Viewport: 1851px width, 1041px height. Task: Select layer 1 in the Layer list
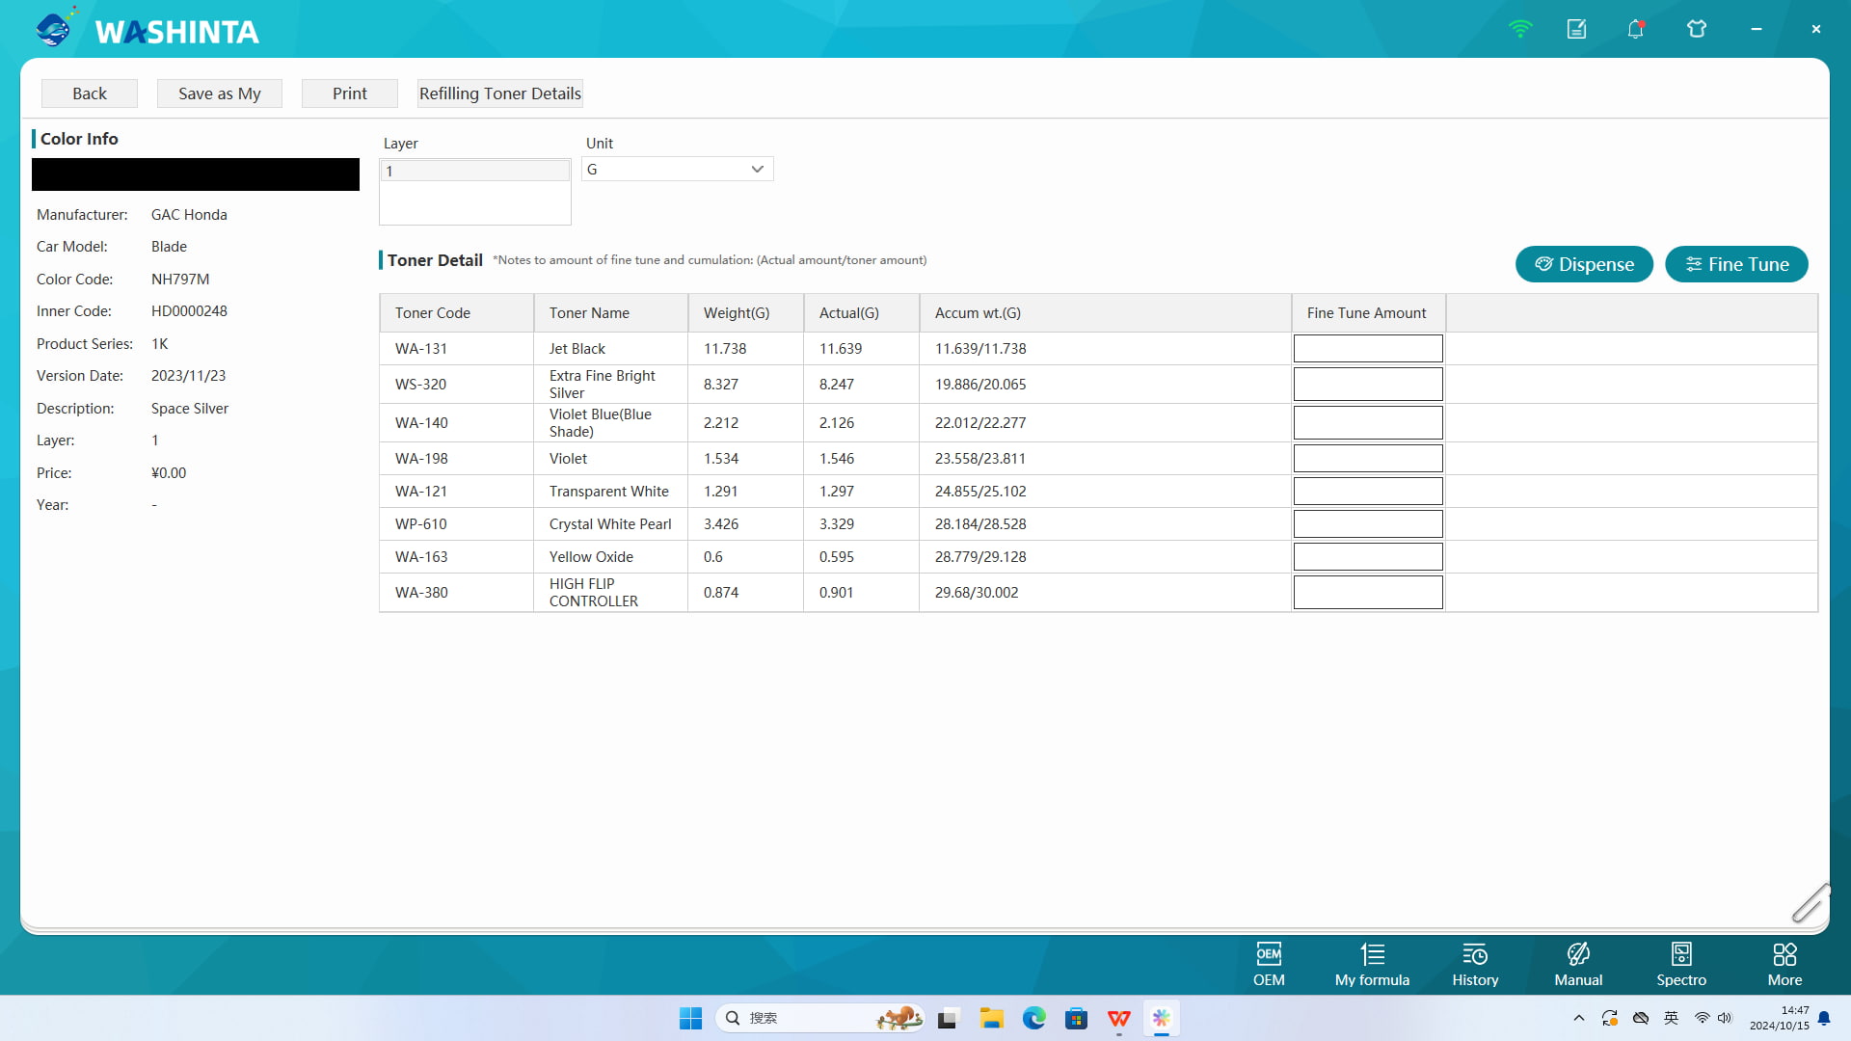tap(474, 171)
